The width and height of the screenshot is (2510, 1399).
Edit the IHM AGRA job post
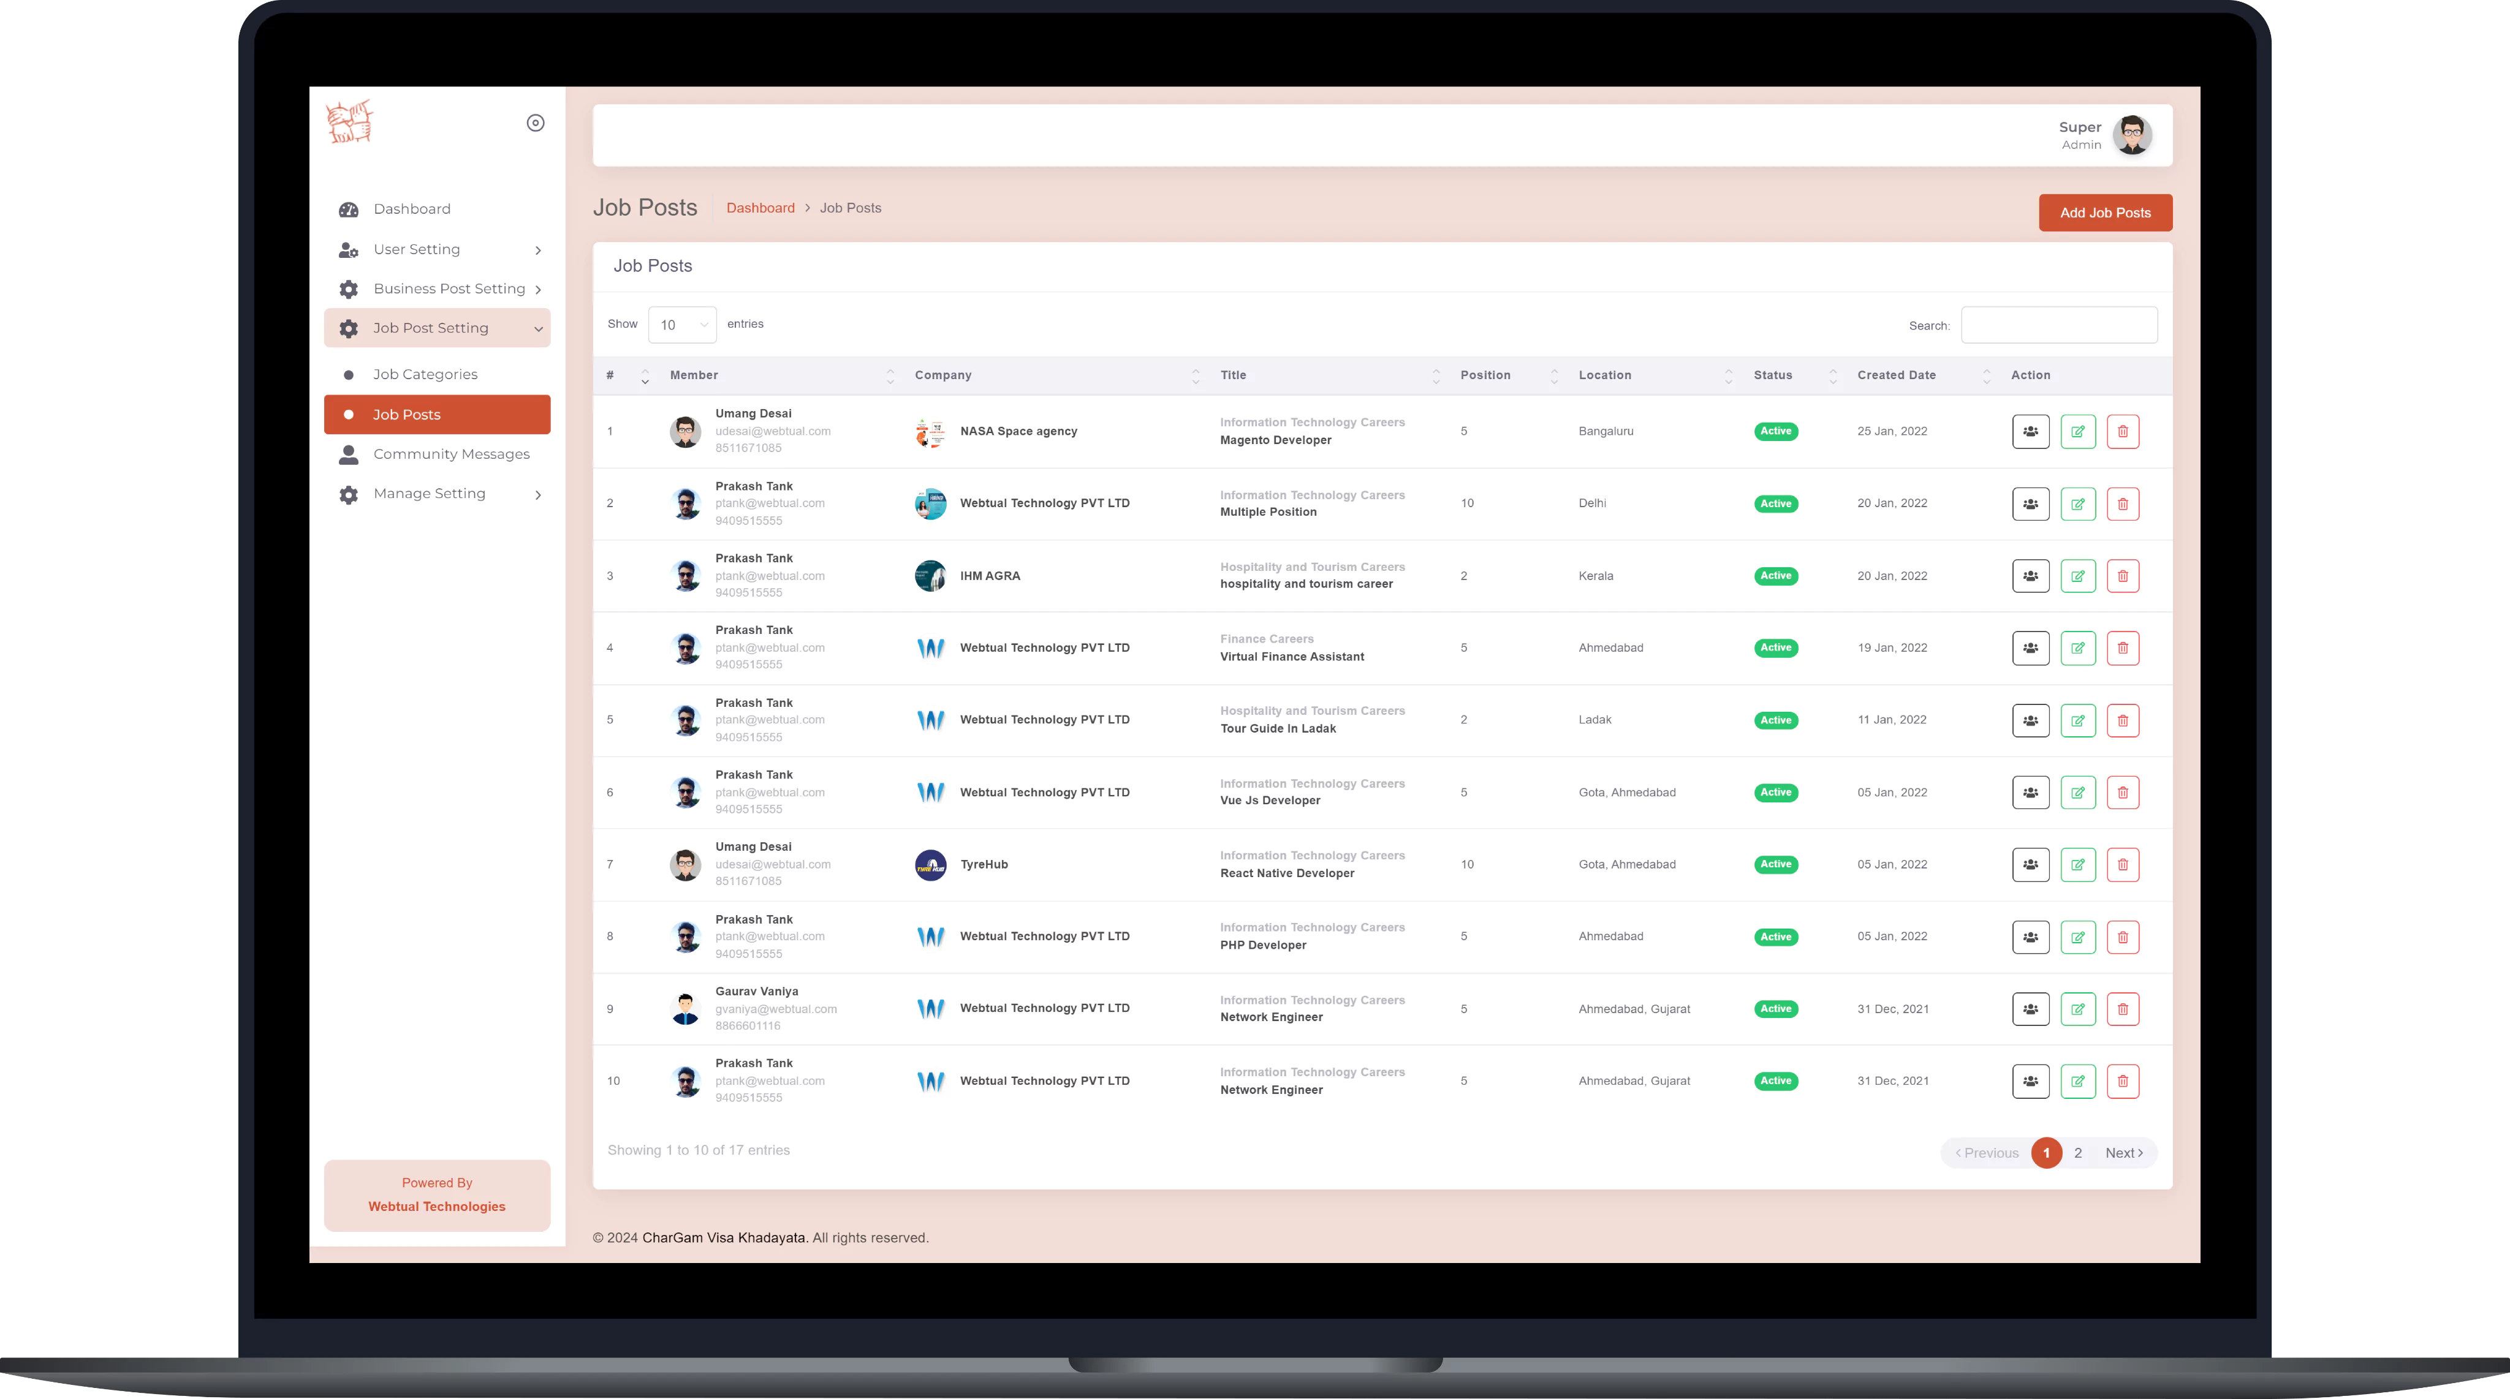[x=2077, y=576]
